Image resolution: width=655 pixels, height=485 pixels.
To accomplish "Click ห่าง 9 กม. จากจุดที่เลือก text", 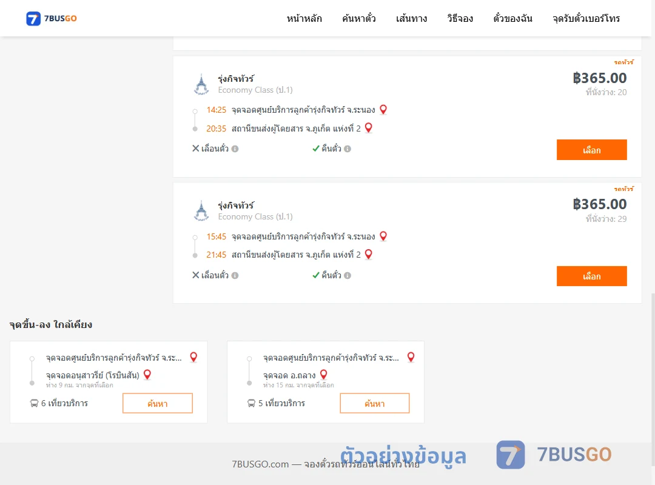I will pos(79,385).
